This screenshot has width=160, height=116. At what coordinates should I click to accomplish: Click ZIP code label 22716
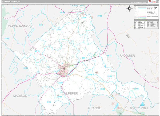(41, 25)
